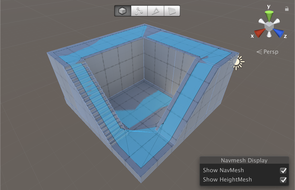Select the cube-shaped edit mode button
Screen dimensions: 295x190
(x=122, y=11)
